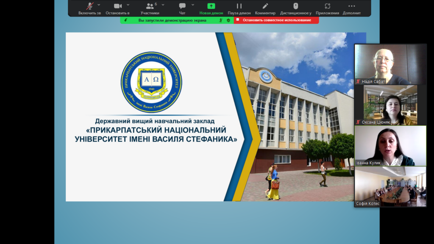This screenshot has width=434, height=244.
Task: Select Іванна Кулик video tile
Action: point(390,146)
